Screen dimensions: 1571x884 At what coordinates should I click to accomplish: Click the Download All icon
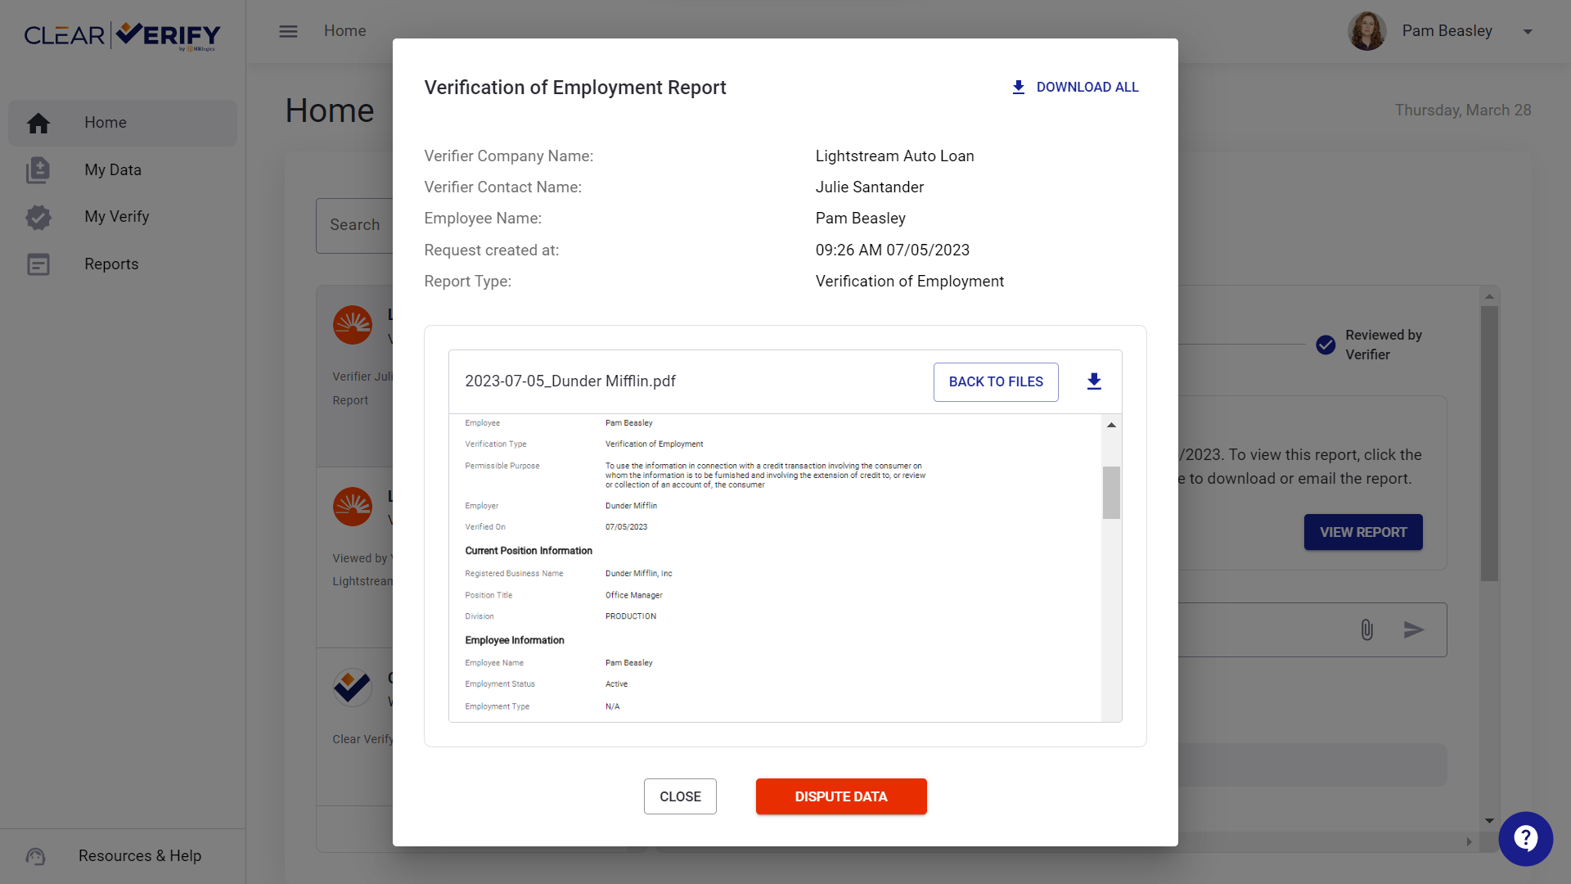tap(1018, 87)
